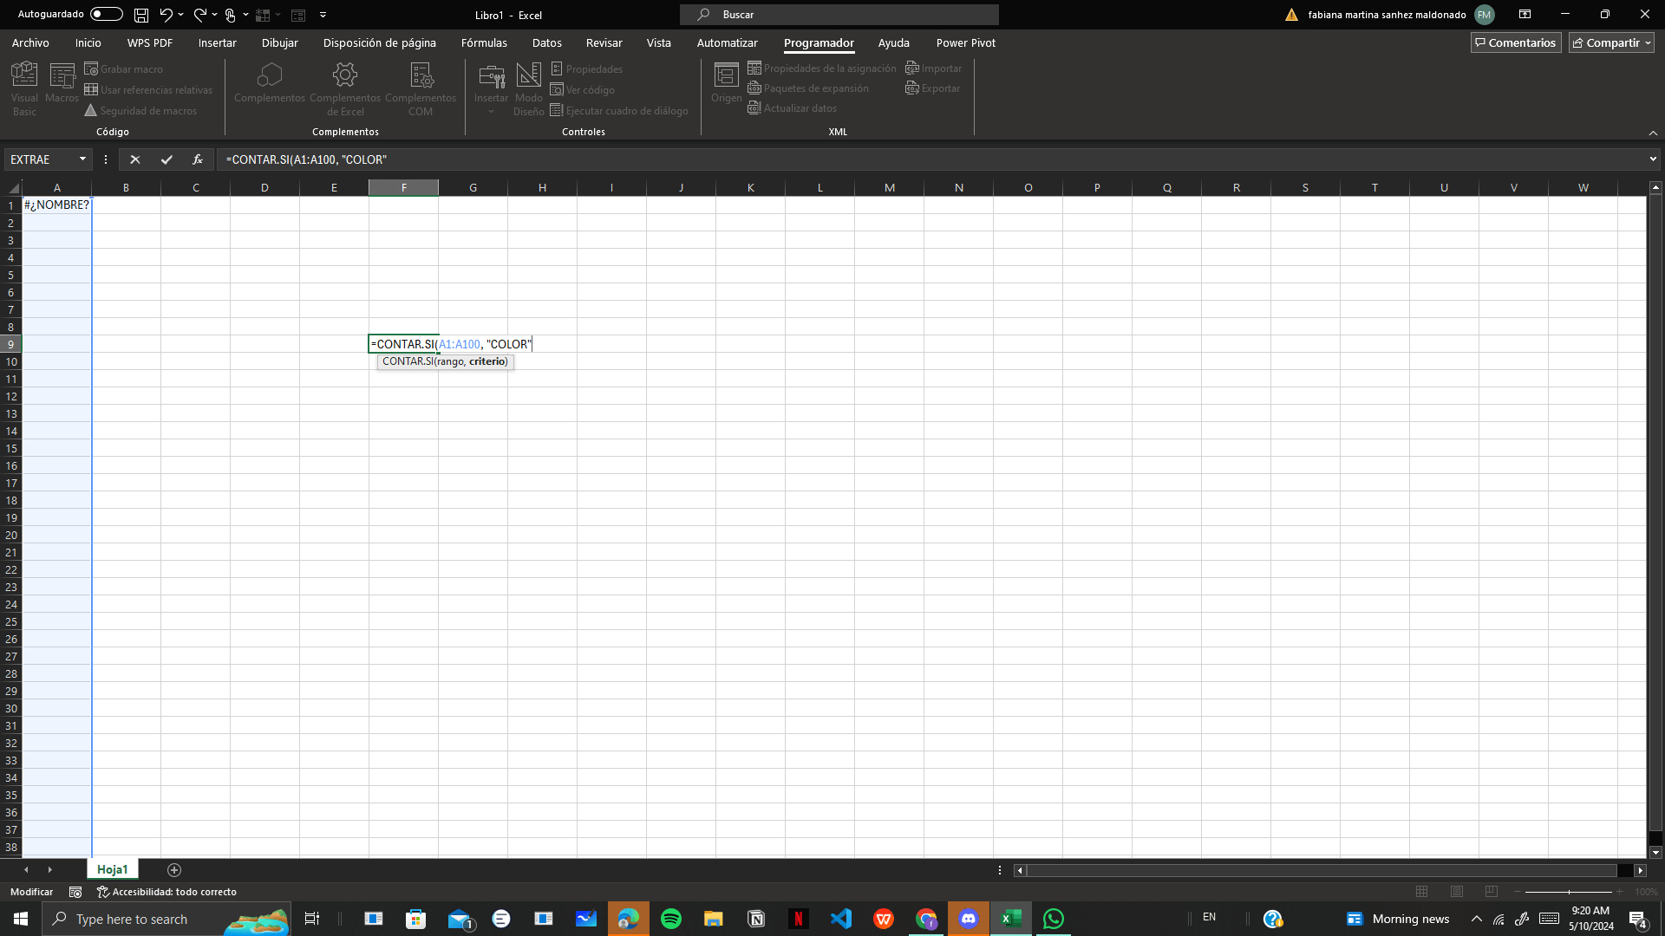Click the Save icon in title bar
This screenshot has width=1665, height=936.
141,15
